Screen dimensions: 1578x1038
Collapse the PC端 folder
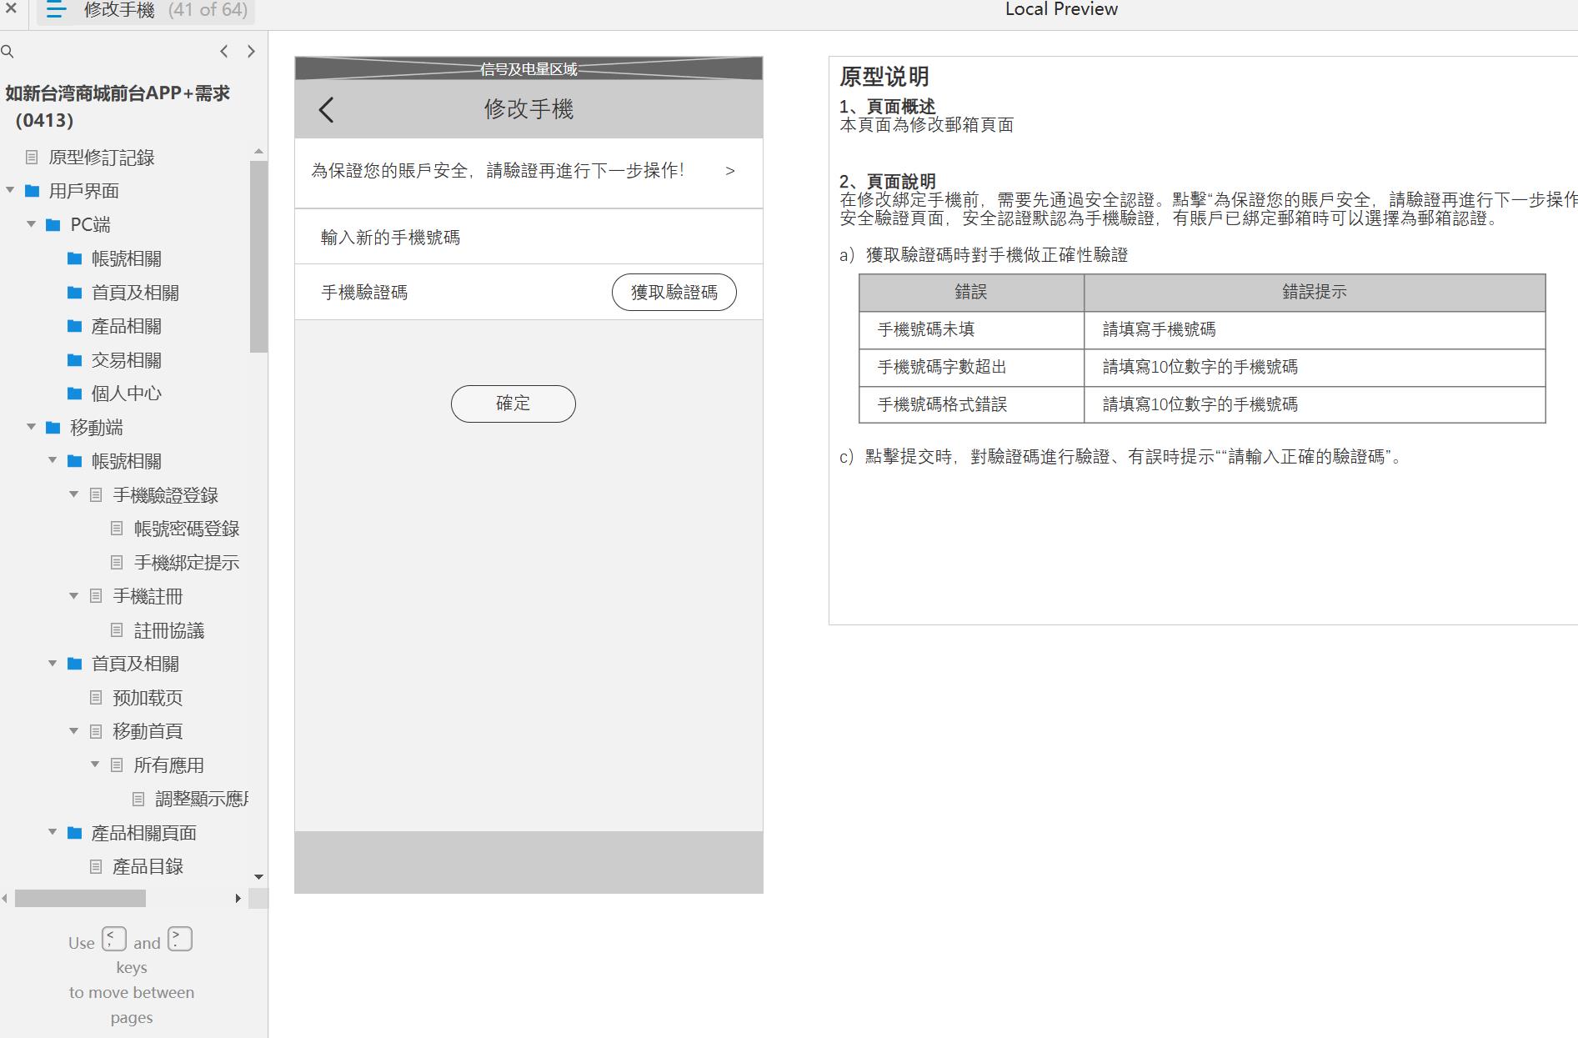point(32,224)
